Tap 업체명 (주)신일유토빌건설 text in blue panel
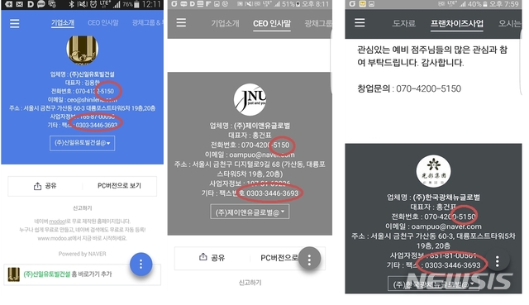Viewport: 529px width, 305px height. (83, 74)
